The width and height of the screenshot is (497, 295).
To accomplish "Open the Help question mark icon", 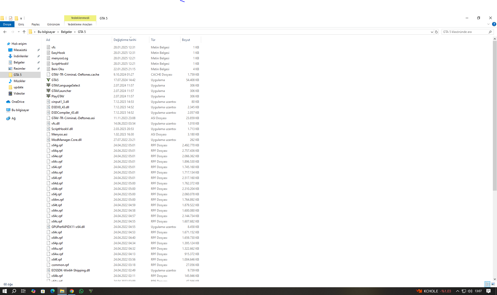I will pyautogui.click(x=494, y=24).
